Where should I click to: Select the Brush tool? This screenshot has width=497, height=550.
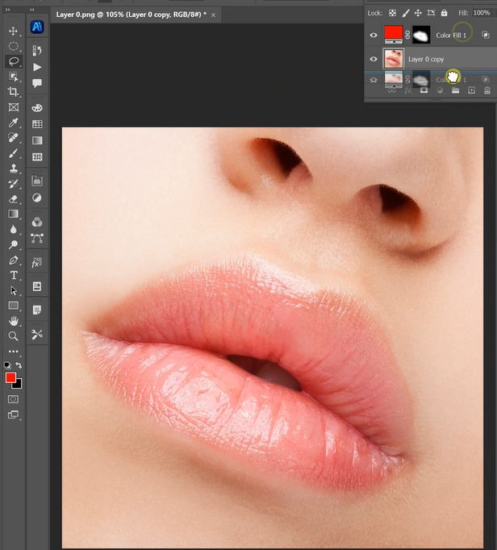tap(13, 153)
